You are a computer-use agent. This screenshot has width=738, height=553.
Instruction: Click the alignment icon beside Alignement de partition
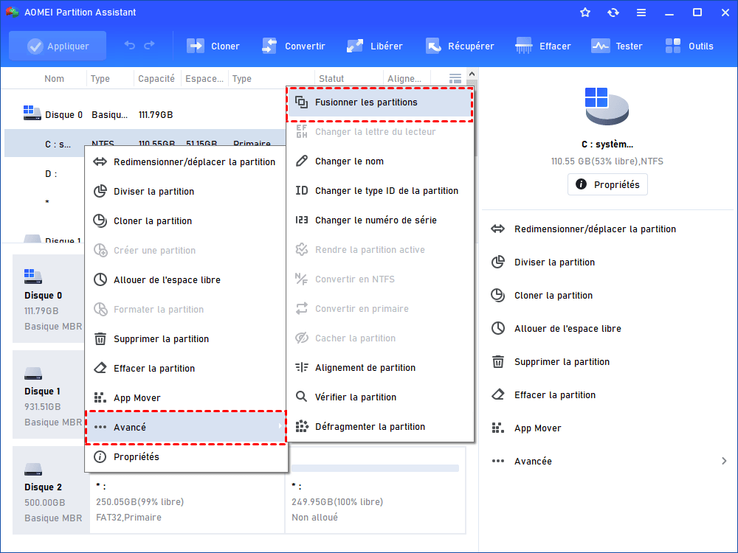[x=301, y=368]
